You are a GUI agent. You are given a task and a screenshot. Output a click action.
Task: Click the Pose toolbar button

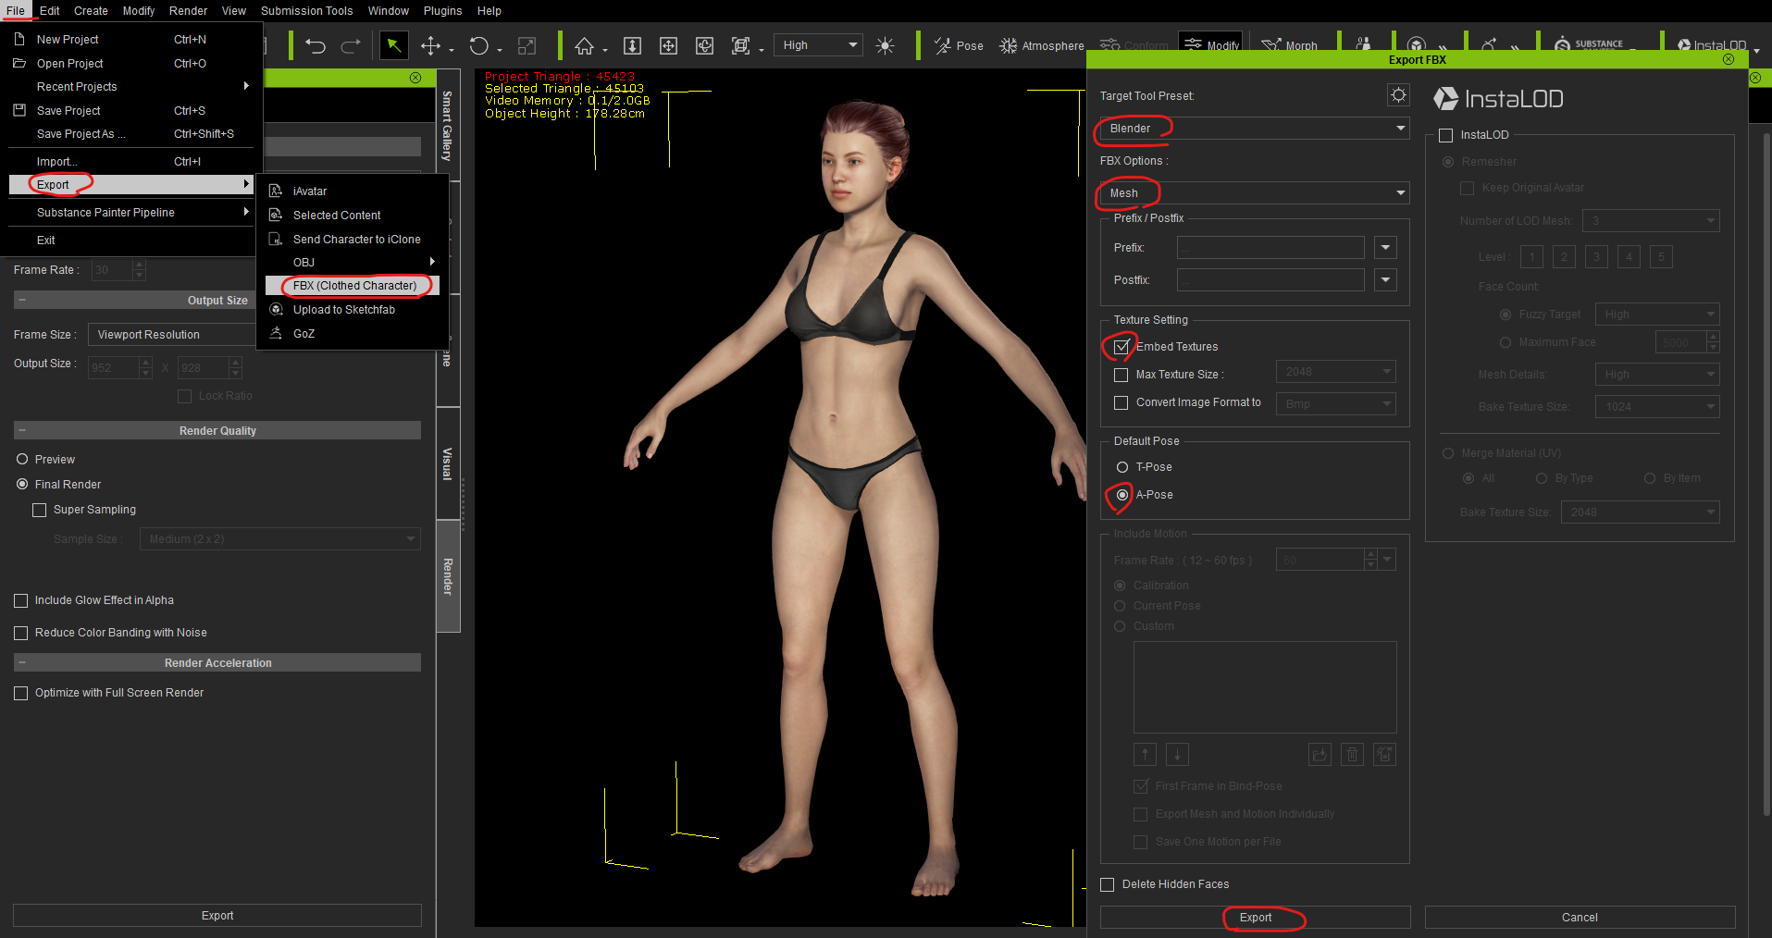[x=960, y=46]
